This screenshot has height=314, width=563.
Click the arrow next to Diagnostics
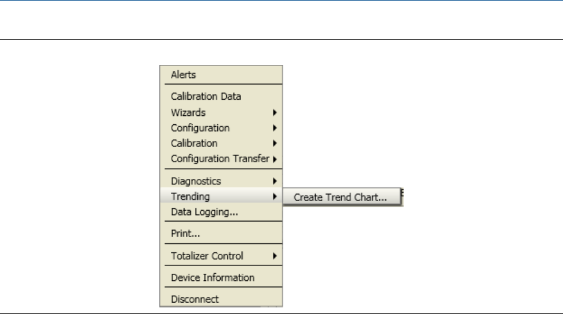(274, 181)
